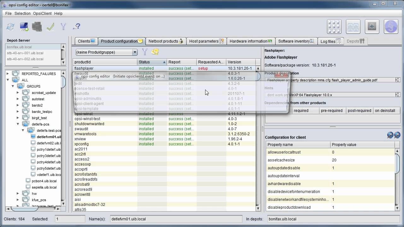
Task: Click the detlefvm02 client computer icon
Action: click(x=33, y=143)
